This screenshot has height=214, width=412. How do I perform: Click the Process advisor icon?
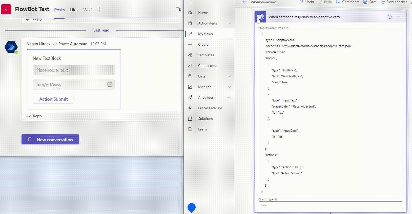pos(190,108)
